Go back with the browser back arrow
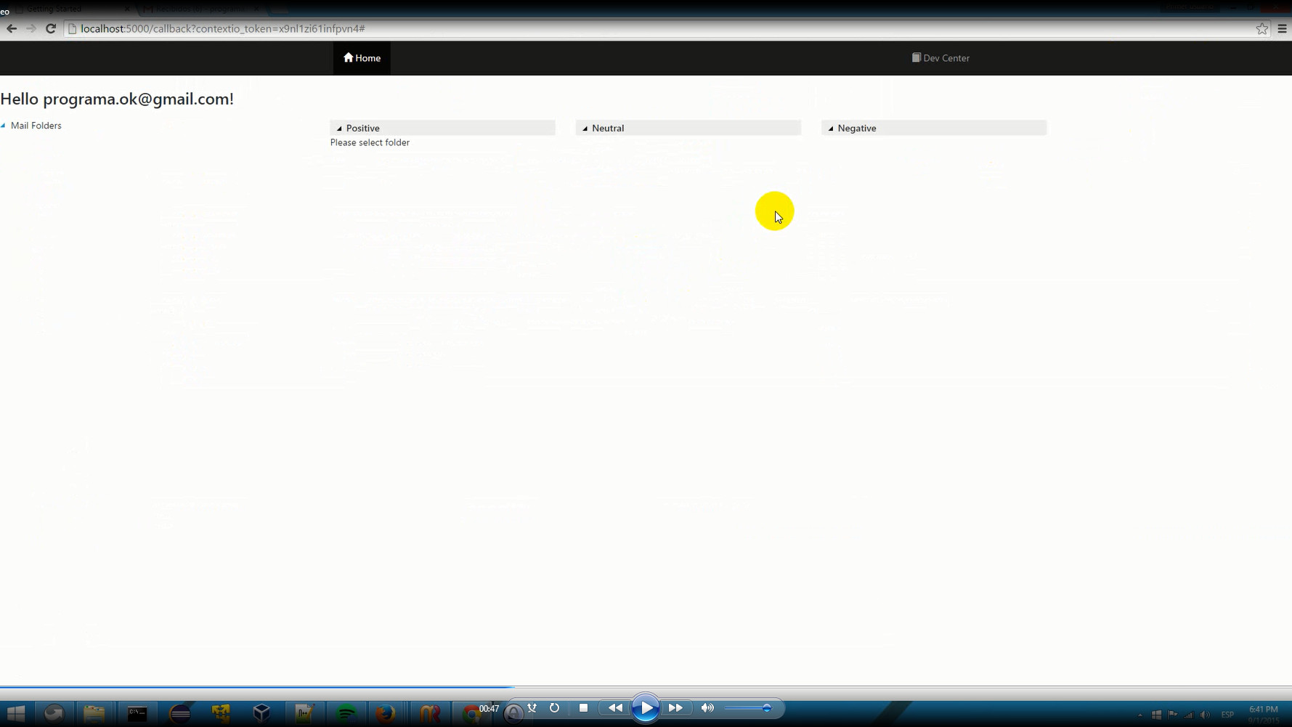 point(12,28)
